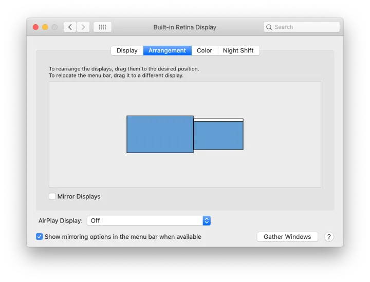This screenshot has width=370, height=282.
Task: Open the Color tab
Action: (x=205, y=50)
